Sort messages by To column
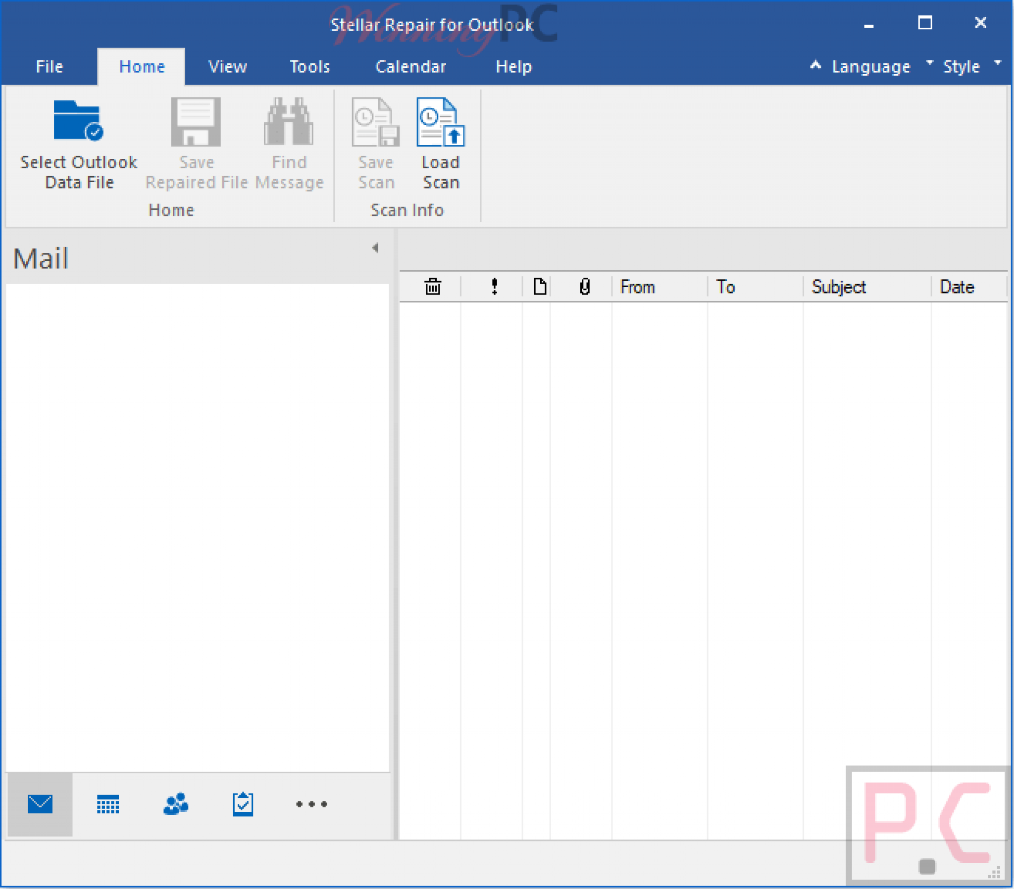 point(755,287)
